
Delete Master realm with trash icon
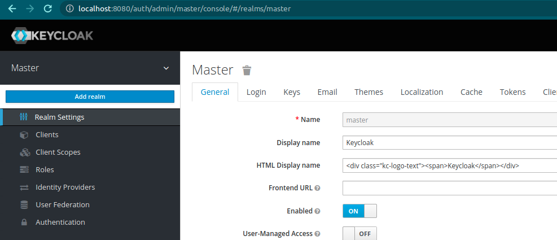[247, 71]
